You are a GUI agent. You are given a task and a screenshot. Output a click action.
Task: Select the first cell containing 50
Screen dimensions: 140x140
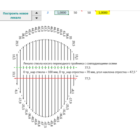[75, 13]
